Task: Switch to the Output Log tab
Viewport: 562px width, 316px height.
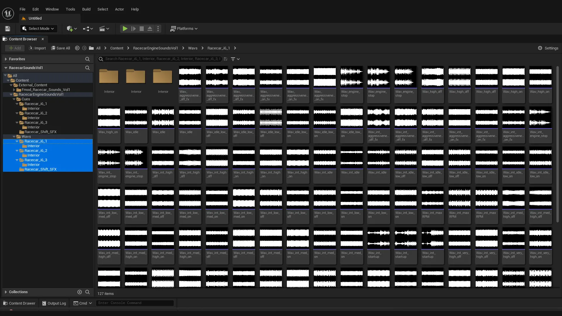Action: coord(54,303)
